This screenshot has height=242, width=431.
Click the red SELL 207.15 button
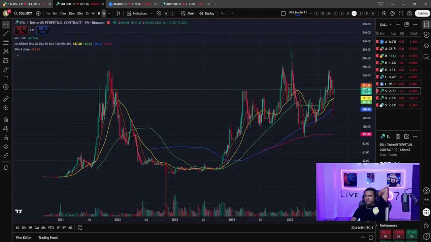coord(21,30)
